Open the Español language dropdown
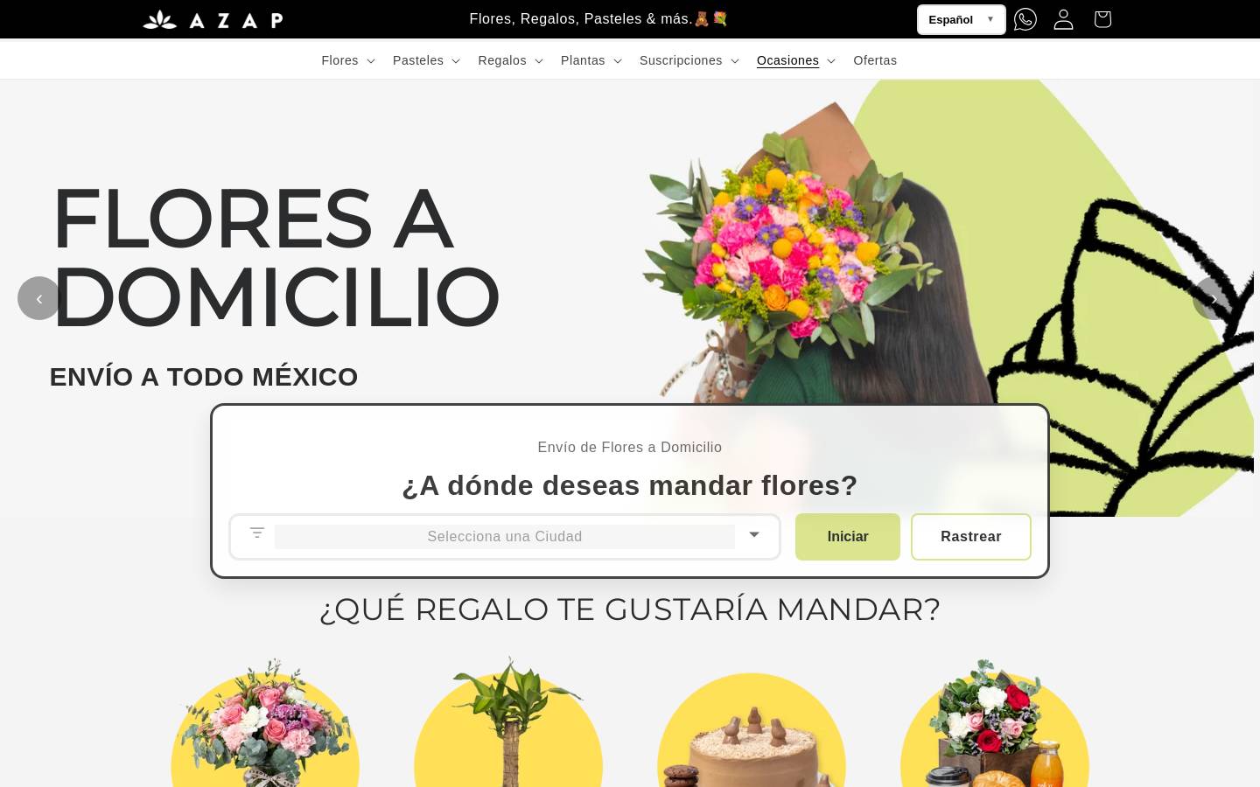The width and height of the screenshot is (1260, 787). (x=961, y=19)
